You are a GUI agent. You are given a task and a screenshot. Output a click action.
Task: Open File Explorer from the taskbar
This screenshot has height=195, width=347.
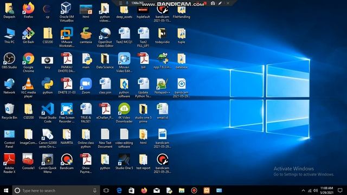pos(182,190)
